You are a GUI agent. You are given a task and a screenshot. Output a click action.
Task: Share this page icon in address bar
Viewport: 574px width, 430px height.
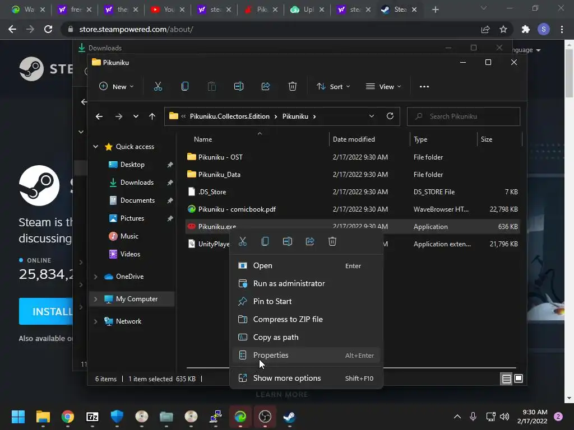[485, 29]
